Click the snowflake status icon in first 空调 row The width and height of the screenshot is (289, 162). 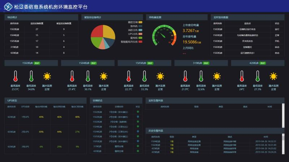(138, 112)
